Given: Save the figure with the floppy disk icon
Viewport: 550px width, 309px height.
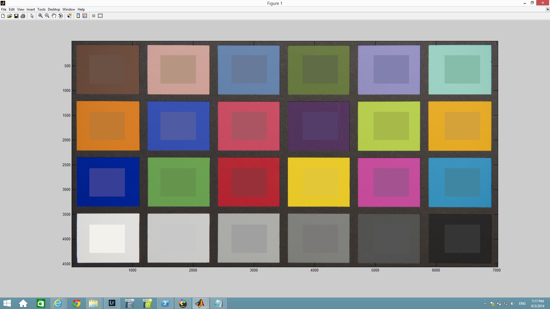Looking at the screenshot, I should (x=16, y=16).
